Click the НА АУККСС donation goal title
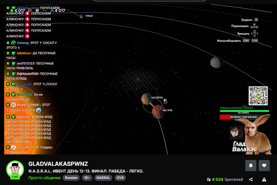This screenshot has width=277, height=185. tap(244, 113)
